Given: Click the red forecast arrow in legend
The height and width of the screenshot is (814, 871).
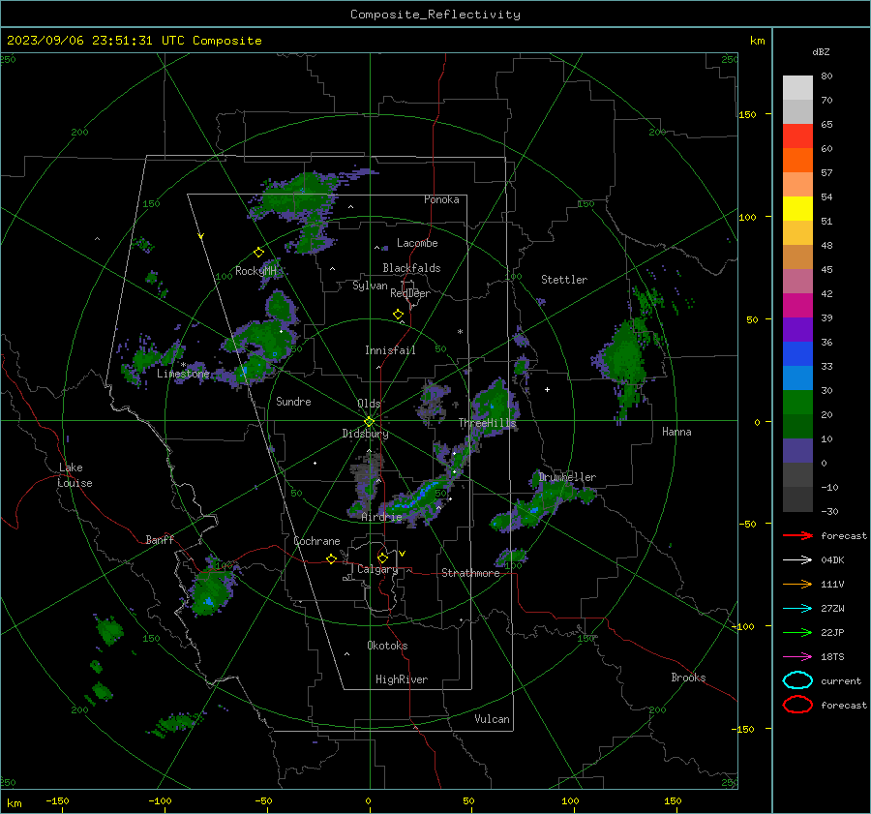Looking at the screenshot, I should pyautogui.click(x=797, y=535).
